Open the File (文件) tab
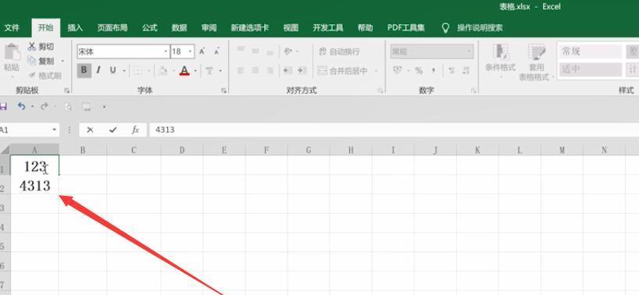Image resolution: width=639 pixels, height=295 pixels. (12, 27)
